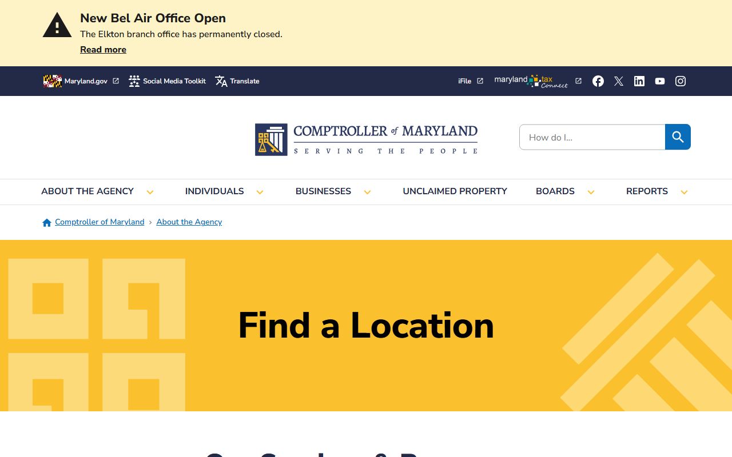The height and width of the screenshot is (457, 732).
Task: Open About the Agency breadcrumb link
Action: click(189, 222)
